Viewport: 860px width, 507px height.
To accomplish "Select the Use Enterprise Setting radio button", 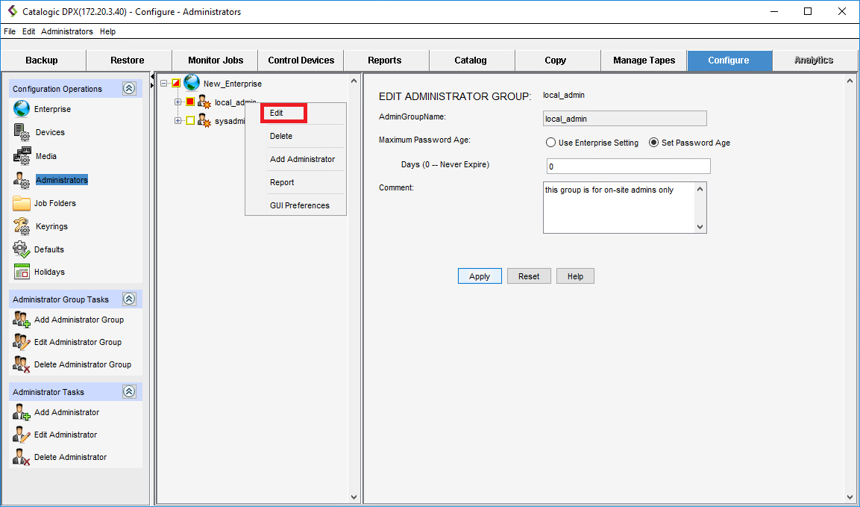I will pos(550,143).
